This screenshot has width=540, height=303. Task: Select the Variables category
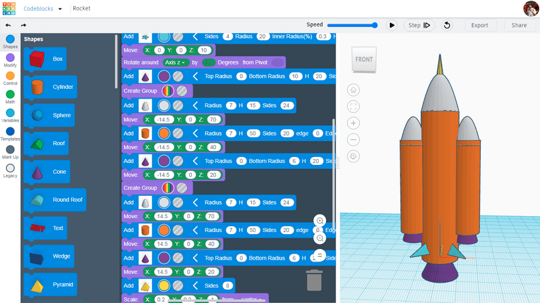pyautogui.click(x=10, y=116)
